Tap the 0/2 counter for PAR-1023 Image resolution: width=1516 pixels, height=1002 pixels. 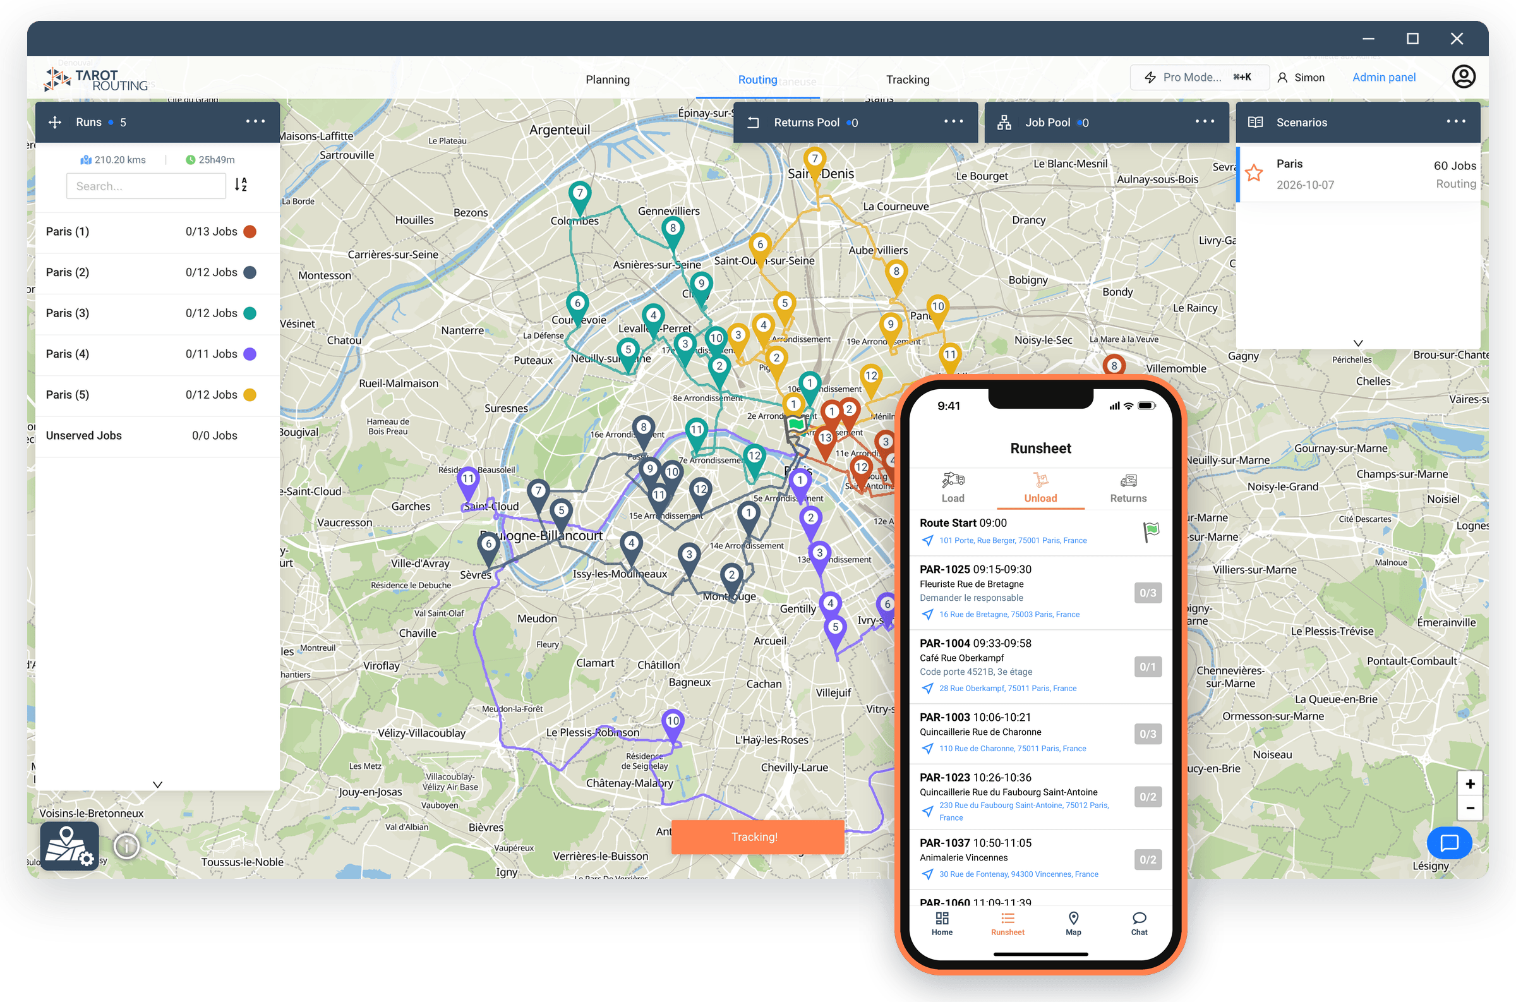(1148, 797)
